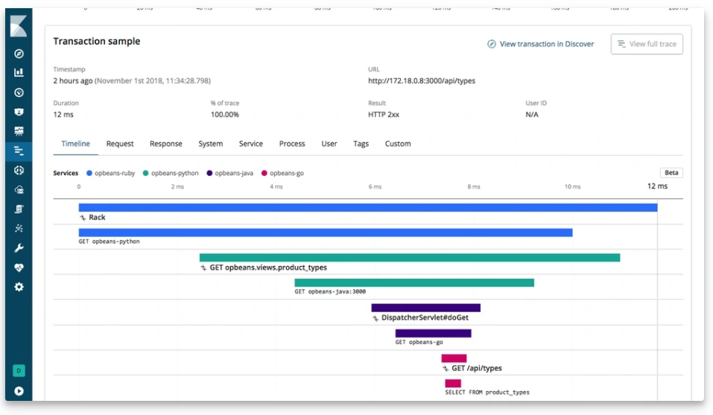Viewport: 713px width, 415px height.
Task: Click the HTTP 2xx result value
Action: coord(384,115)
